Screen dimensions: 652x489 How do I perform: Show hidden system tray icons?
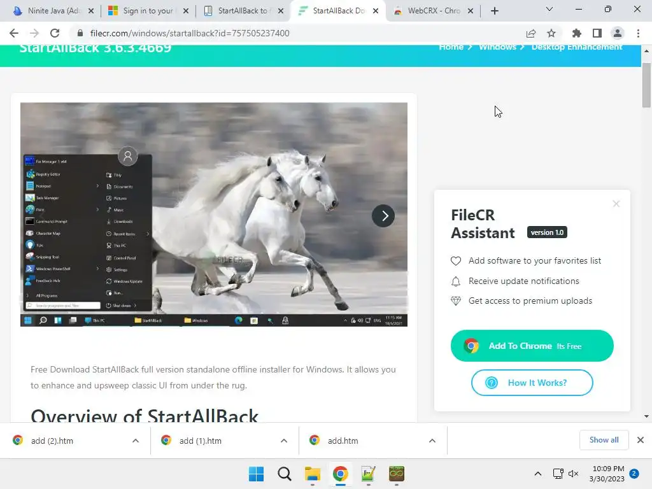tap(537, 474)
